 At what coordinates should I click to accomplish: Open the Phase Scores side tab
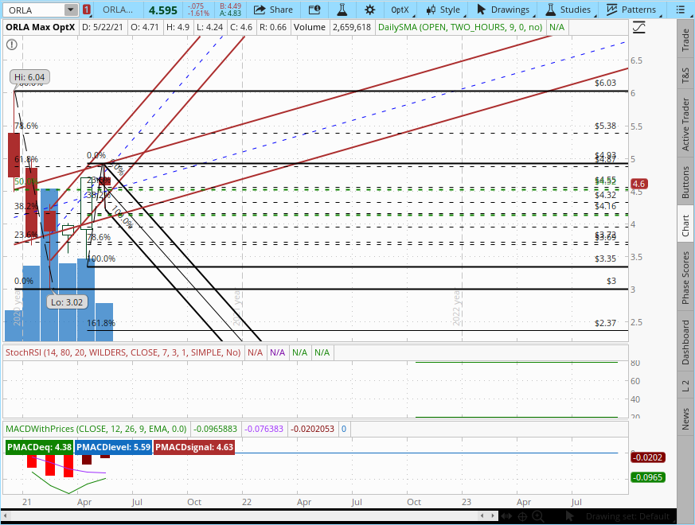point(685,278)
